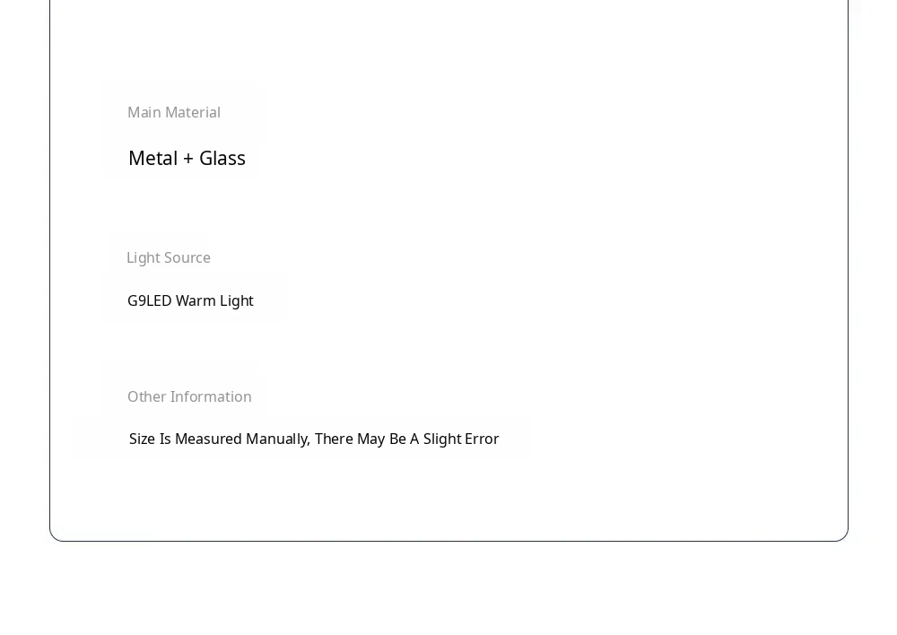The height and width of the screenshot is (635, 897).
Task: Click the word Metal
Action: 152,158
